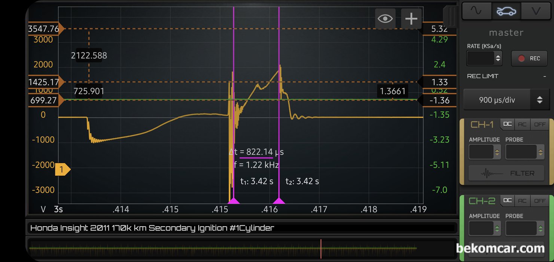Viewport: 554px width, 262px height.
Task: Select the car automotive mode tab
Action: [506, 11]
